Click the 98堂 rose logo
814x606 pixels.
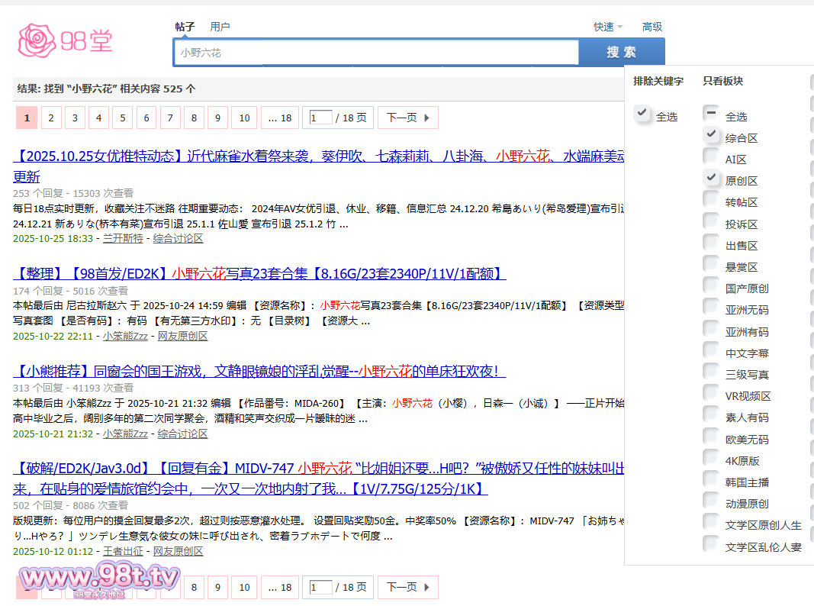(x=65, y=41)
